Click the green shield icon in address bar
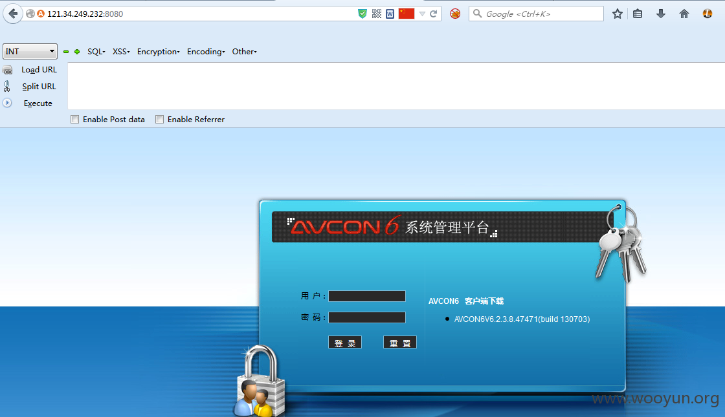Screen dimensions: 725x417 362,14
